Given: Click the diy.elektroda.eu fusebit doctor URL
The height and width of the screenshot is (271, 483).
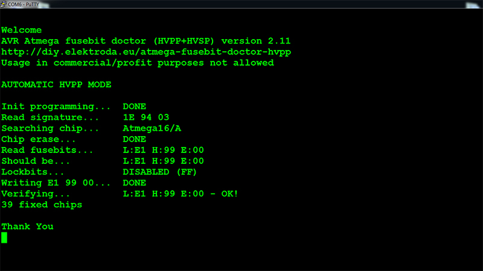Looking at the screenshot, I should tap(146, 52).
